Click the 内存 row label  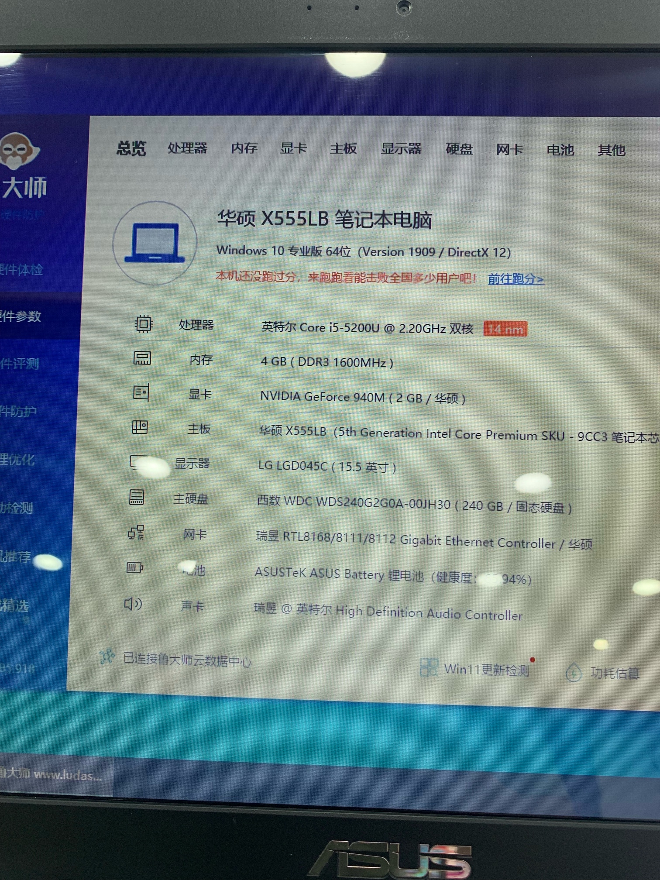(201, 360)
